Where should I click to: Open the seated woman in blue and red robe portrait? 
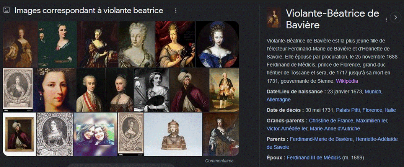click(x=98, y=44)
